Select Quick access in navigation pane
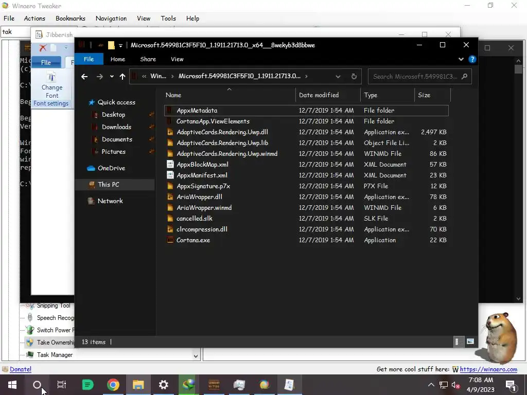The width and height of the screenshot is (527, 395). (x=116, y=102)
